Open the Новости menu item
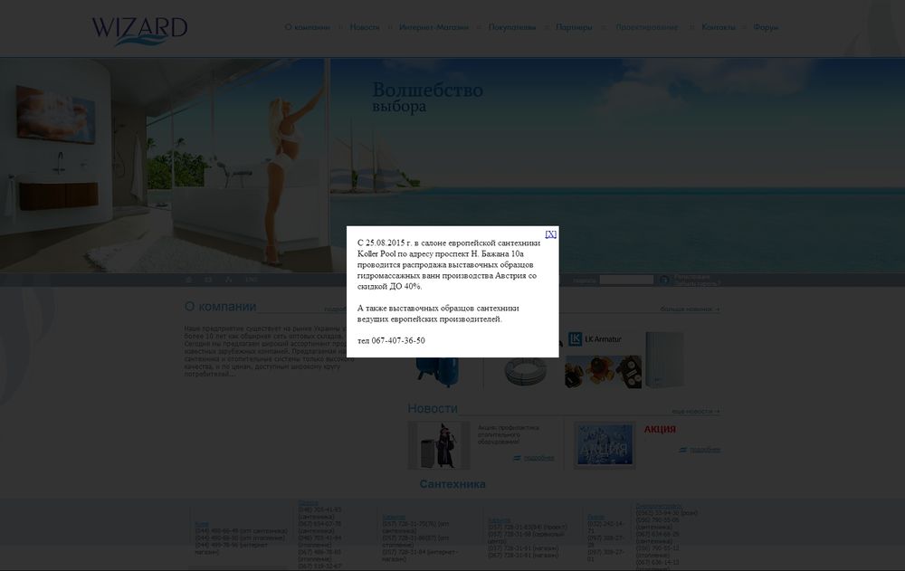Screen dimensions: 905x571 364,27
